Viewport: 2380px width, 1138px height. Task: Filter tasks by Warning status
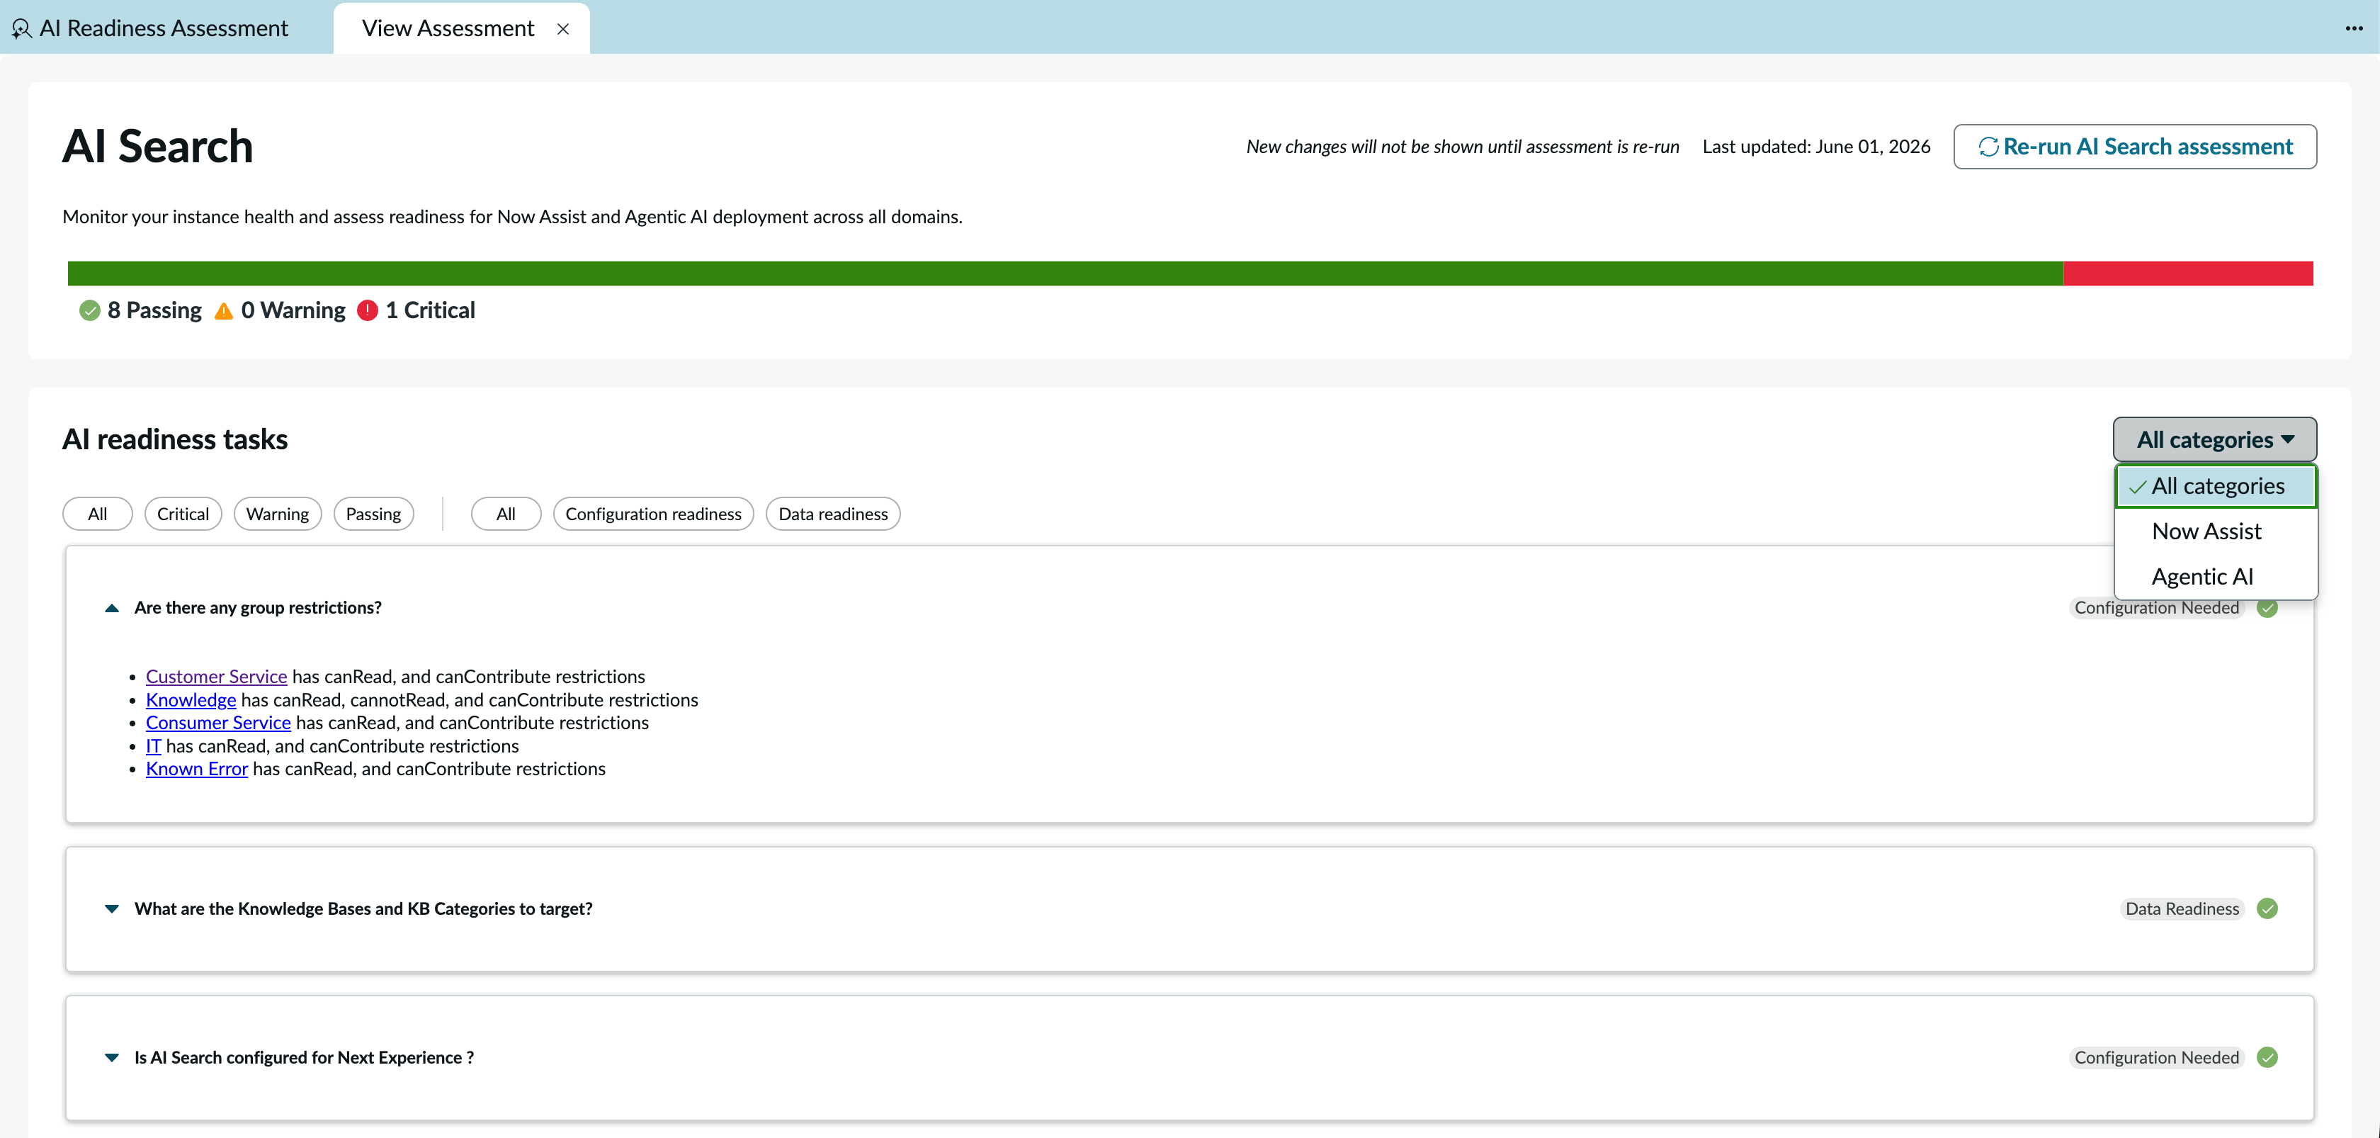[277, 514]
